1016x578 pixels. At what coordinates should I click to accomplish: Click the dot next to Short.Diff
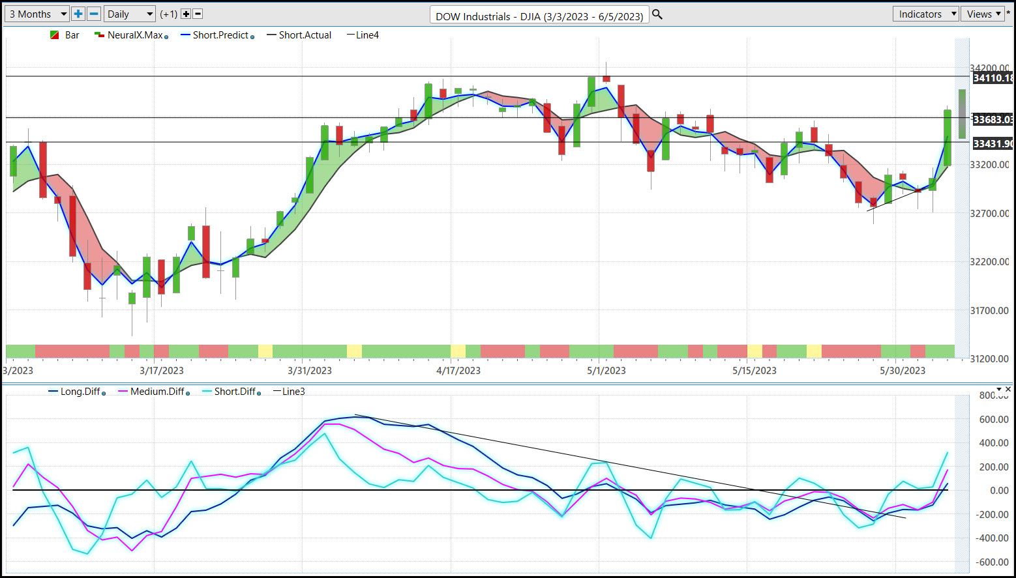[x=259, y=393]
